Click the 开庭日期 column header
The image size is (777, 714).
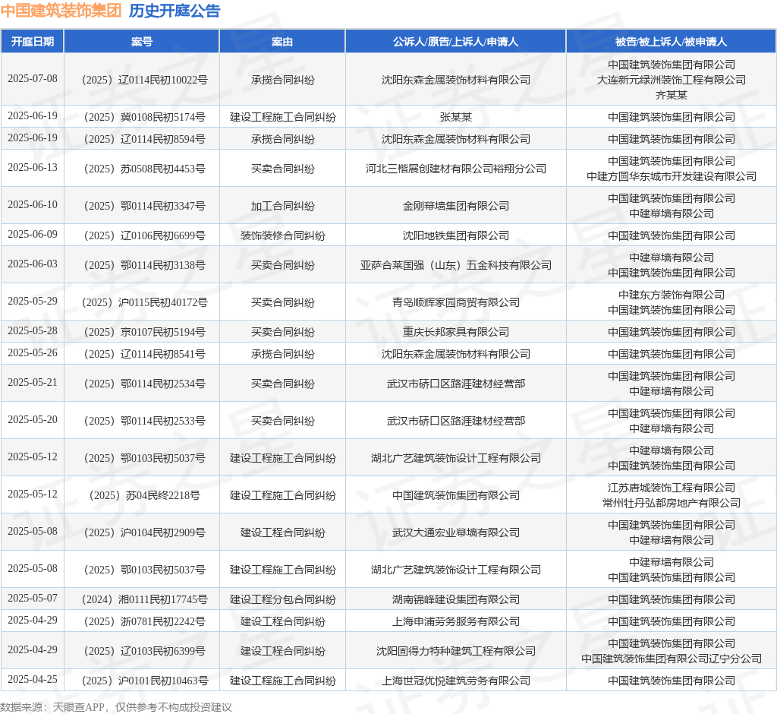point(32,42)
